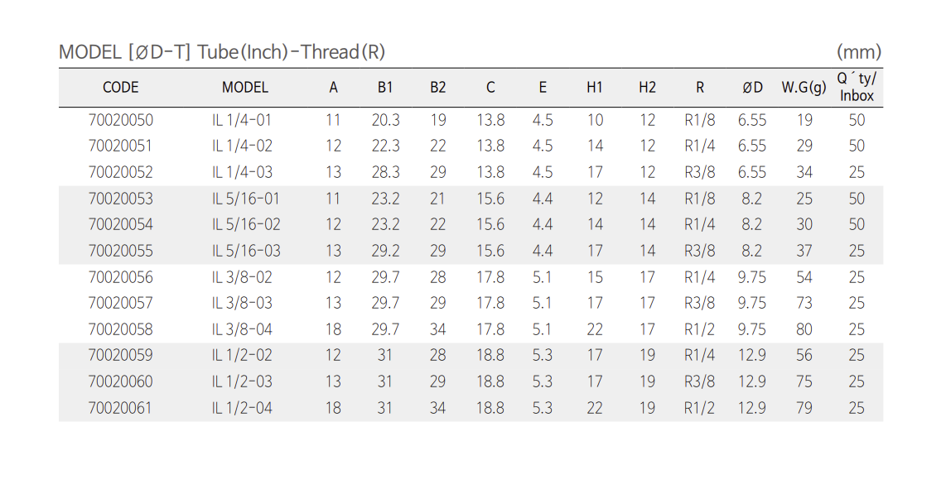
Task: Open the IL 1/2-03 model link
Action: pos(242,381)
